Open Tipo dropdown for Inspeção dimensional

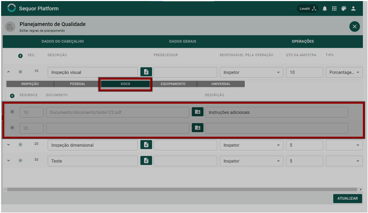point(344,145)
